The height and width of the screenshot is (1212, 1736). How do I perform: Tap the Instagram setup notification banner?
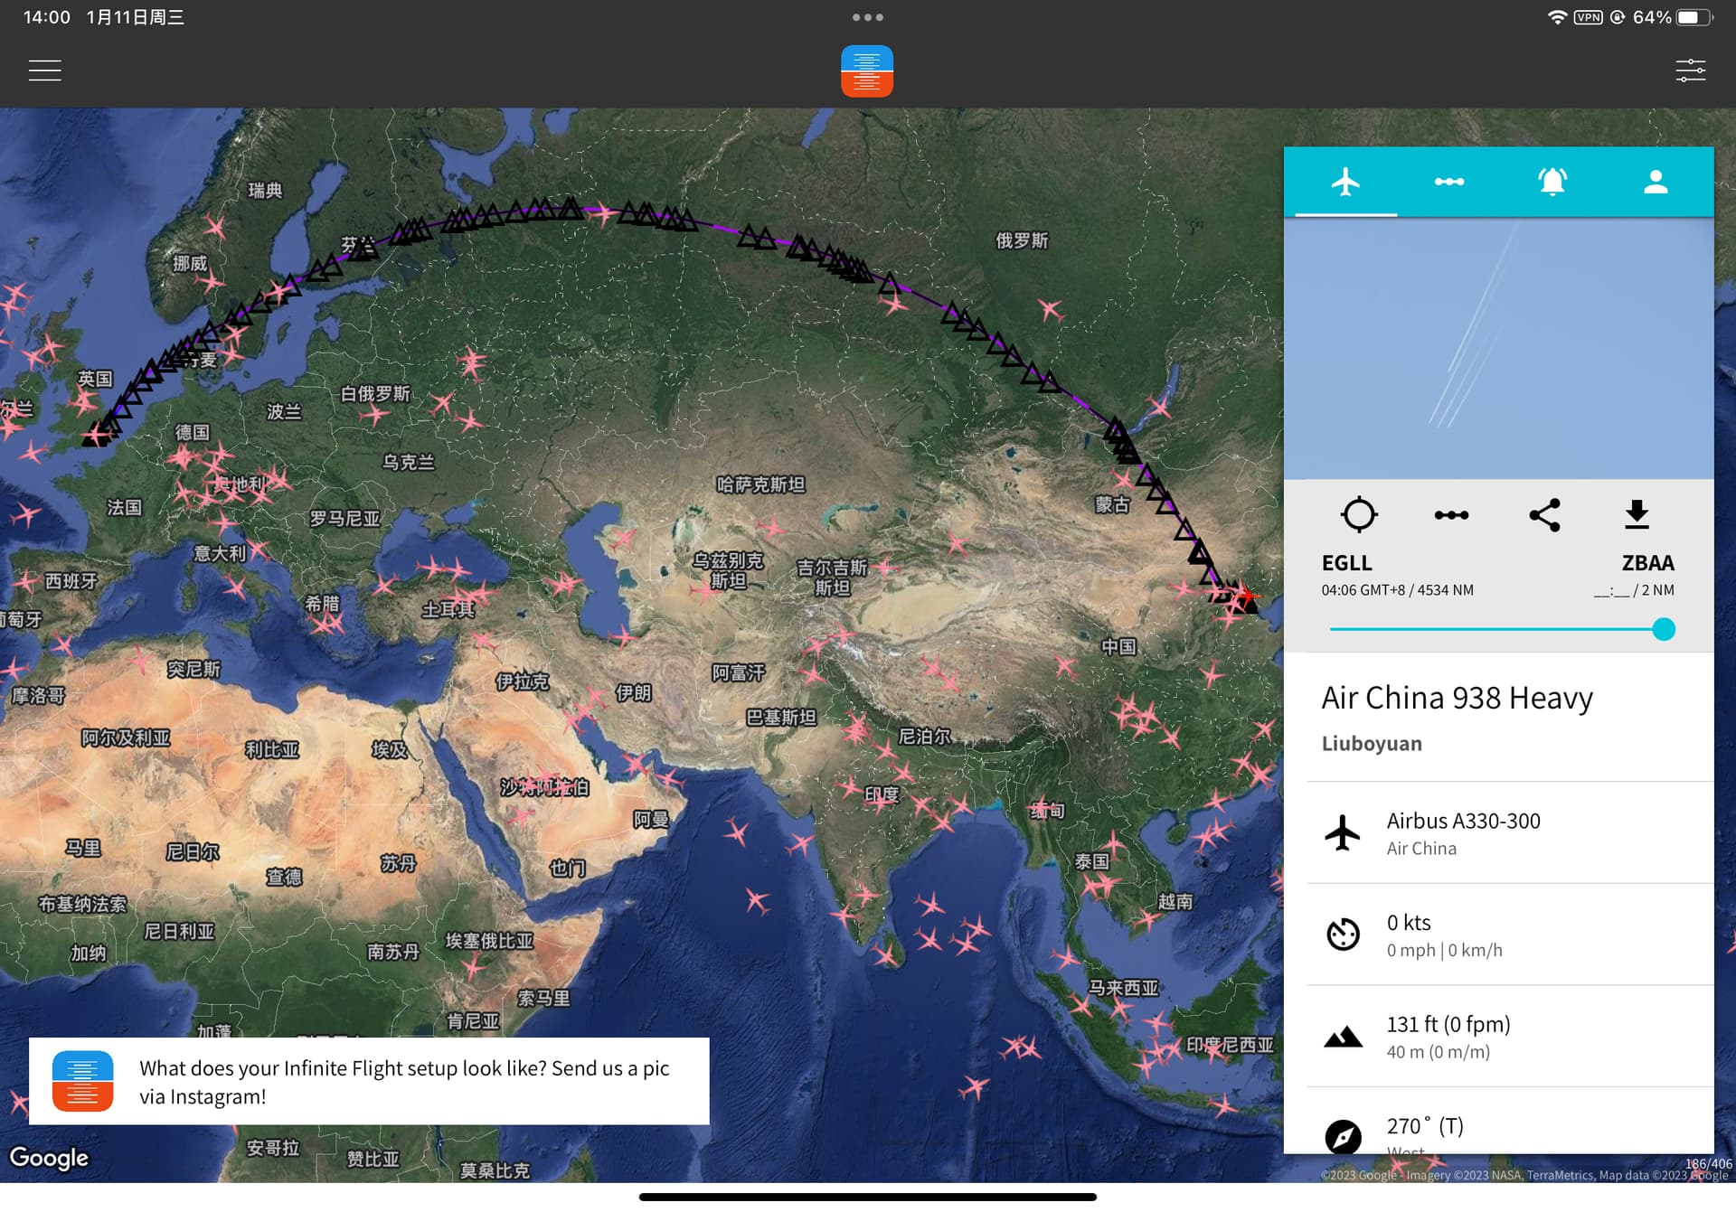tap(369, 1081)
